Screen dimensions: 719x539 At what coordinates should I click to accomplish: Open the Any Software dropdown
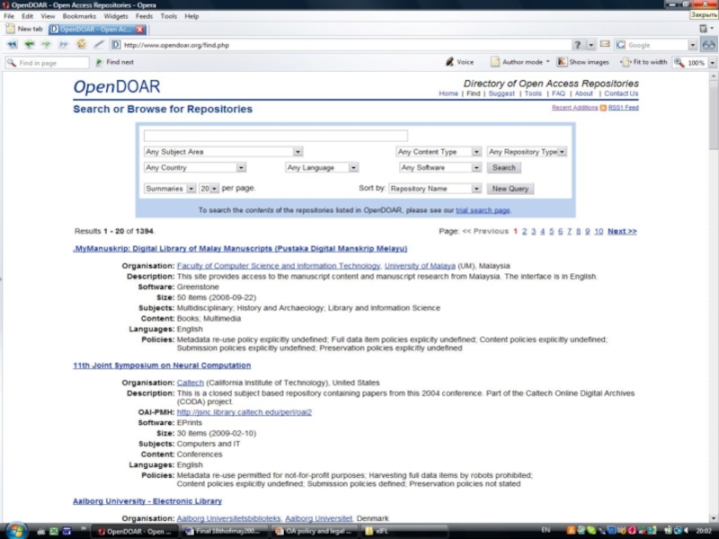point(440,167)
